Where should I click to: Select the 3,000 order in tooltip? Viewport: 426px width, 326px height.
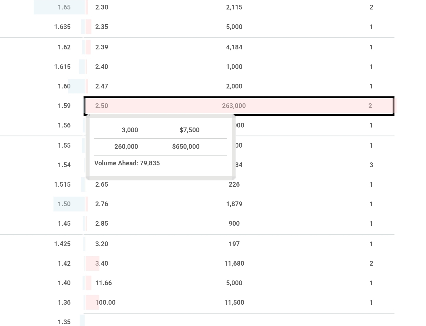[x=130, y=130]
